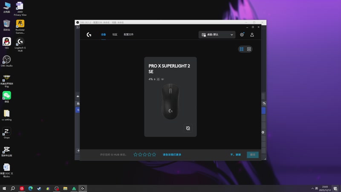Click the 请告诉我们更多 link
Image resolution: width=341 pixels, height=192 pixels.
pyautogui.click(x=172, y=155)
